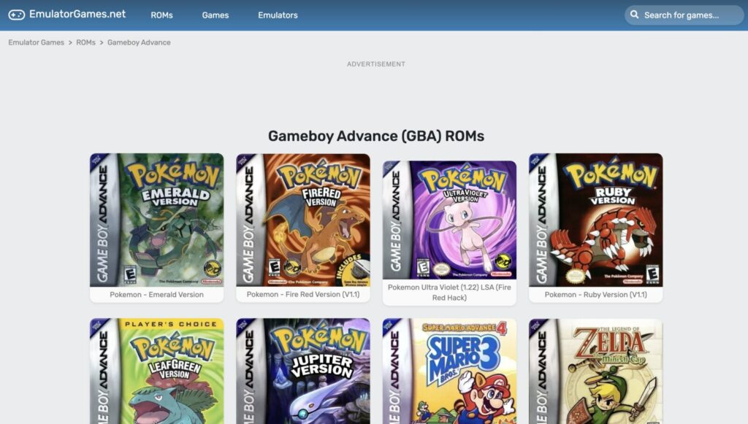Open Pokemon - Fire Red Version (V1.1)
Image resolution: width=748 pixels, height=424 pixels.
303,219
